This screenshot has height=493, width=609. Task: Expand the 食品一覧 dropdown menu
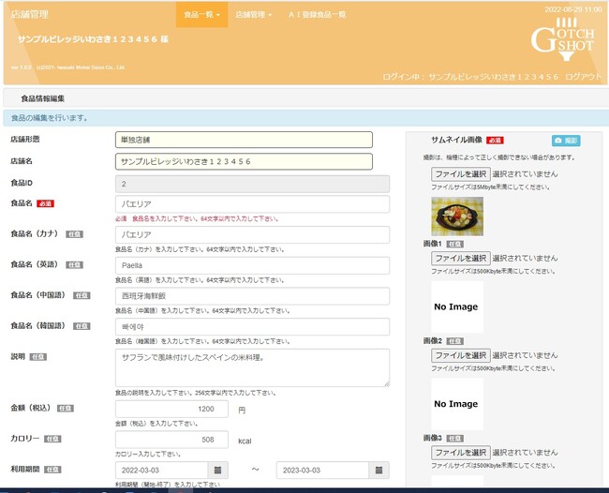(201, 15)
